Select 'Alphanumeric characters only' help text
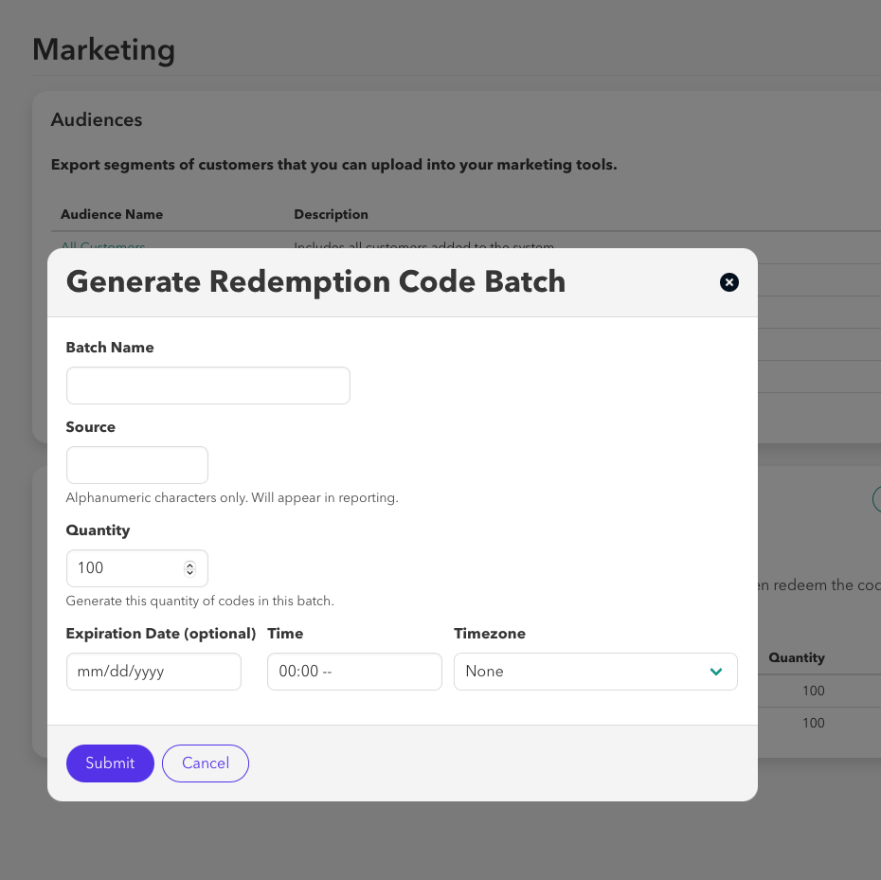Screen dimensions: 881x880 [x=232, y=498]
